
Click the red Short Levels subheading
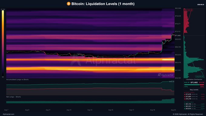(189, 92)
